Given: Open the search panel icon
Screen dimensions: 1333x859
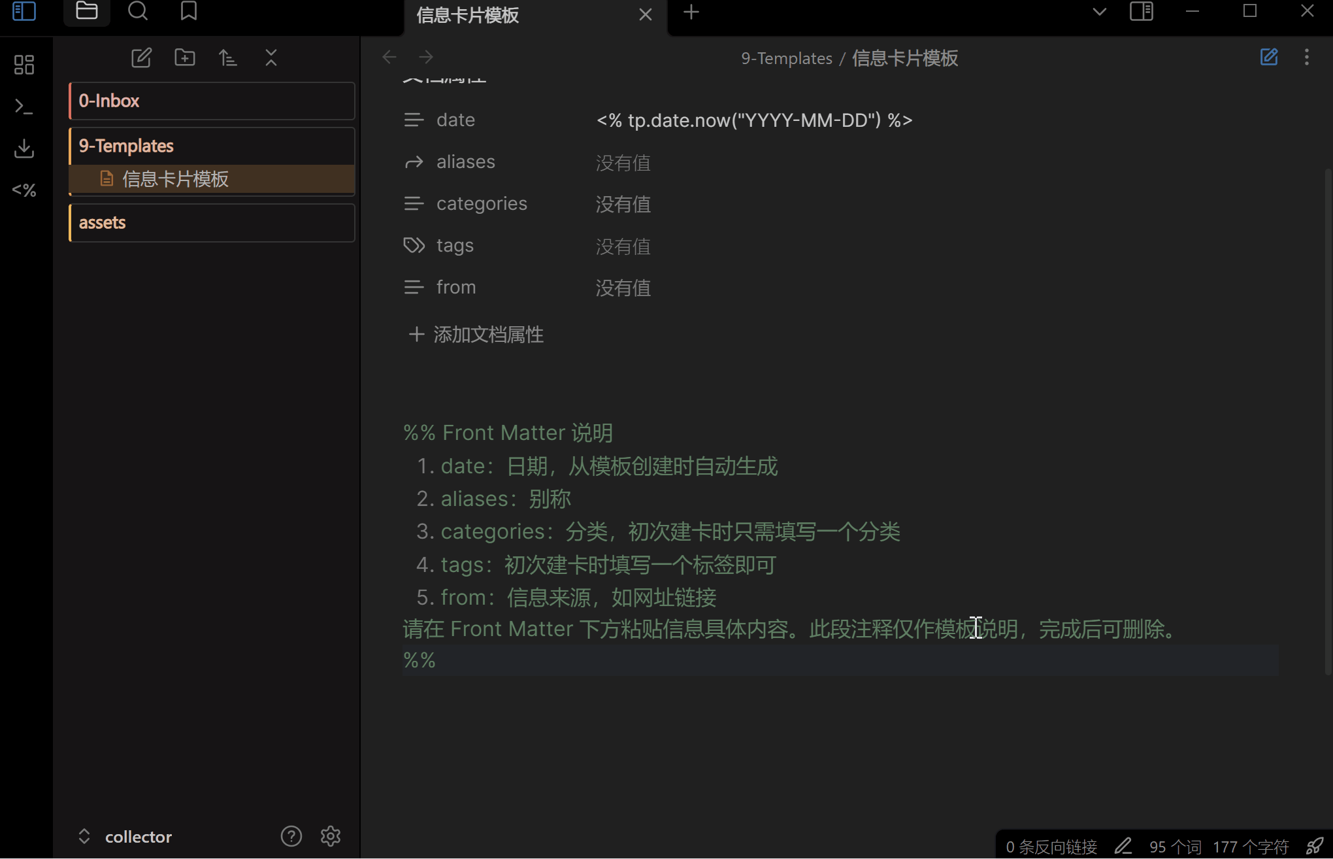Looking at the screenshot, I should (x=137, y=11).
